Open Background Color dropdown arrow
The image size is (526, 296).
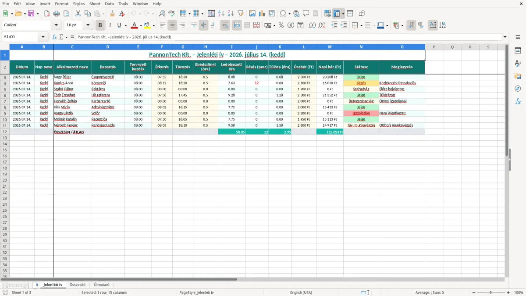(x=153, y=25)
